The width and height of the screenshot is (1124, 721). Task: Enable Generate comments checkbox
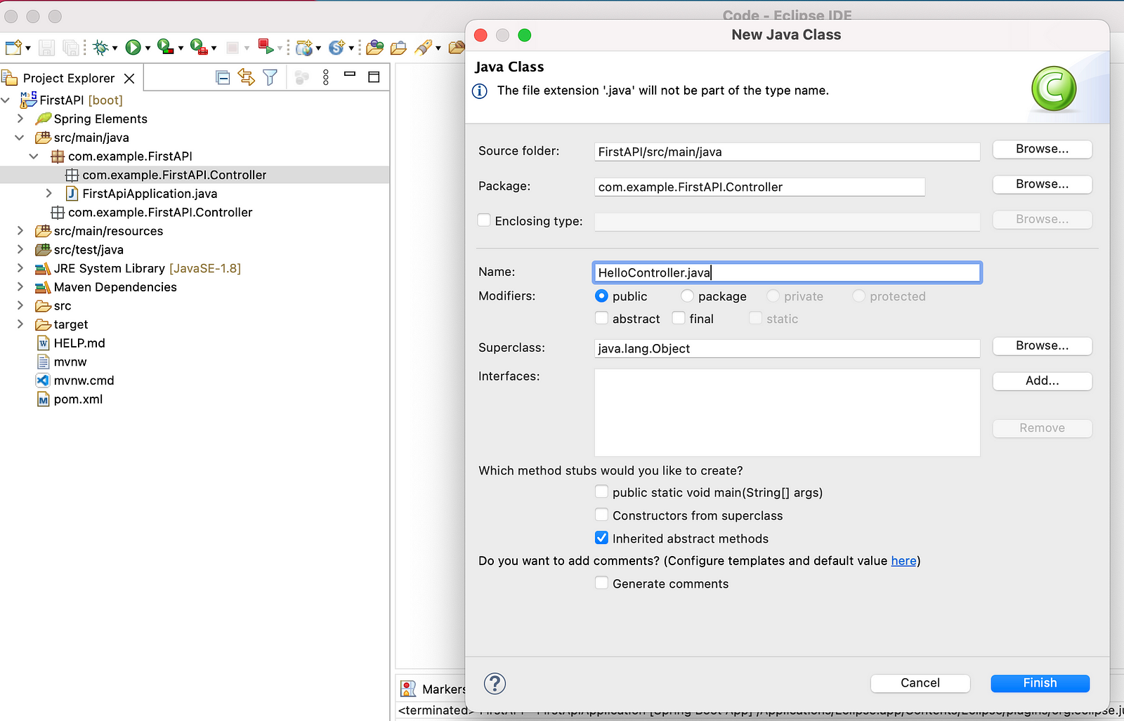point(601,583)
